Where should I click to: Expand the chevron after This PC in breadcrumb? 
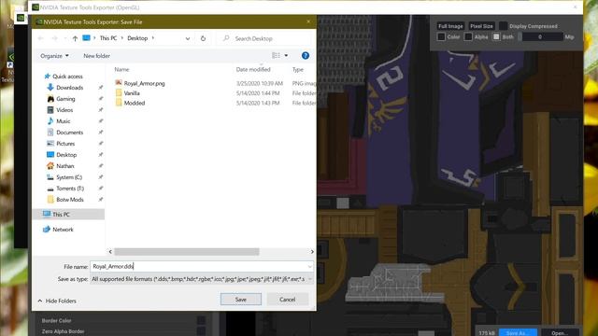point(122,38)
